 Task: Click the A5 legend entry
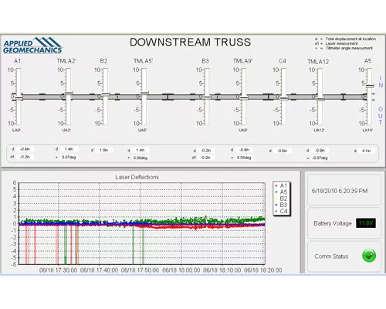[x=281, y=192]
